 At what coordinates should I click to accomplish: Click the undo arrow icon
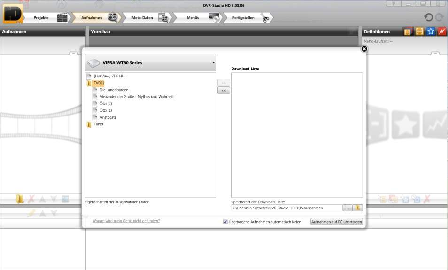click(428, 17)
